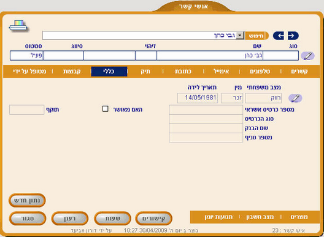Open the אימייל tab
The image size is (324, 237).
click(x=221, y=71)
